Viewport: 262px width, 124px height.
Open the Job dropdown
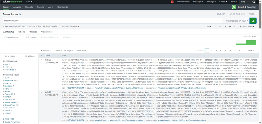click(x=209, y=27)
